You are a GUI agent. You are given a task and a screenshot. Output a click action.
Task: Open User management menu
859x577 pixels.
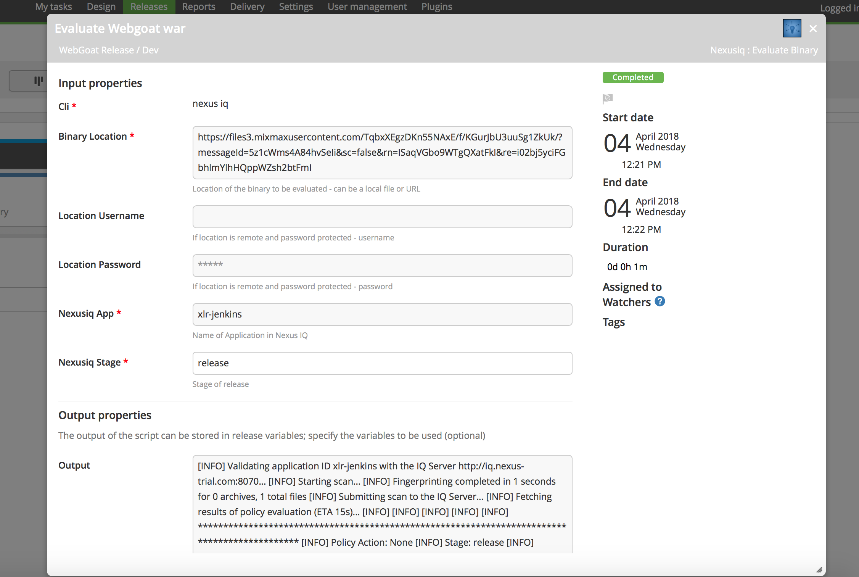click(367, 7)
